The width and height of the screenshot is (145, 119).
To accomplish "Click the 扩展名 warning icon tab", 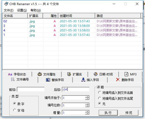I will 69,74.
